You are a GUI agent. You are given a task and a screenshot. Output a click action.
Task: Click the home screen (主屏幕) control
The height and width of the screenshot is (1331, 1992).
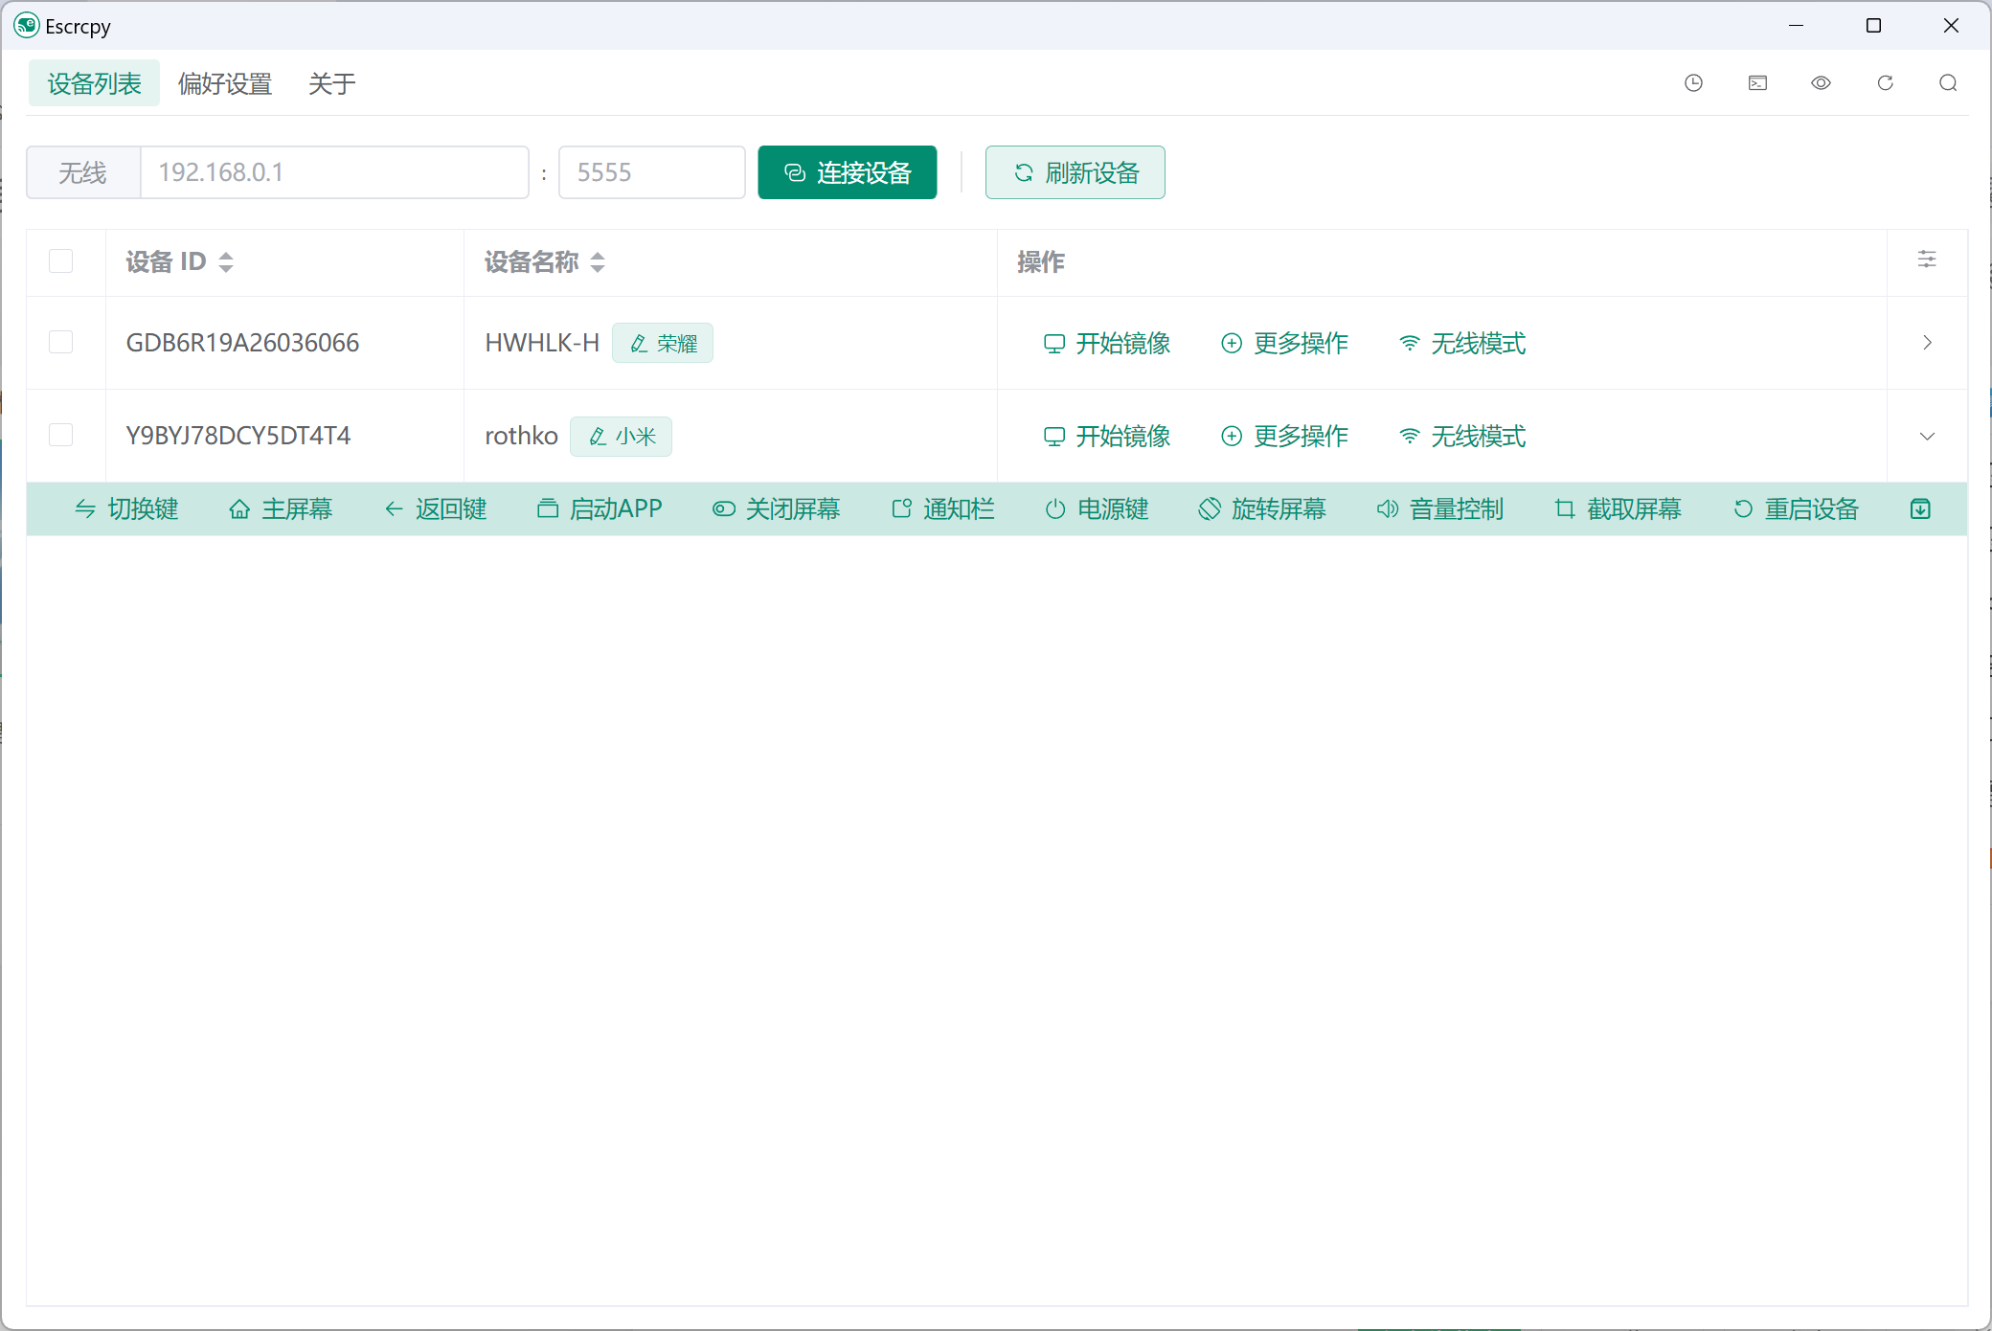point(281,509)
